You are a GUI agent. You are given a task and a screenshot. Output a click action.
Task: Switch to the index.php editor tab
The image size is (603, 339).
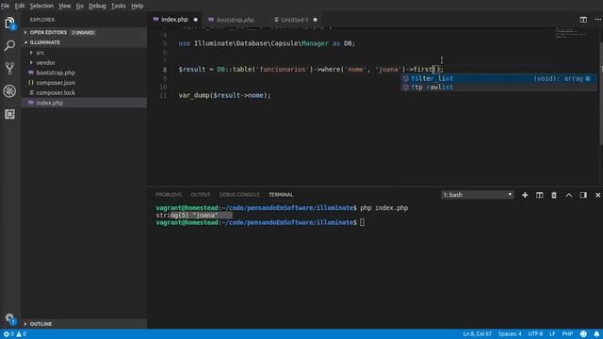click(x=175, y=20)
